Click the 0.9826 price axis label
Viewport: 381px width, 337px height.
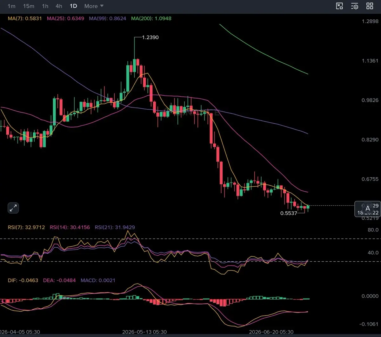[370, 100]
